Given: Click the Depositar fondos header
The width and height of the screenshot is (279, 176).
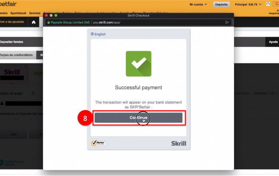Looking at the screenshot, I should 12,42.
